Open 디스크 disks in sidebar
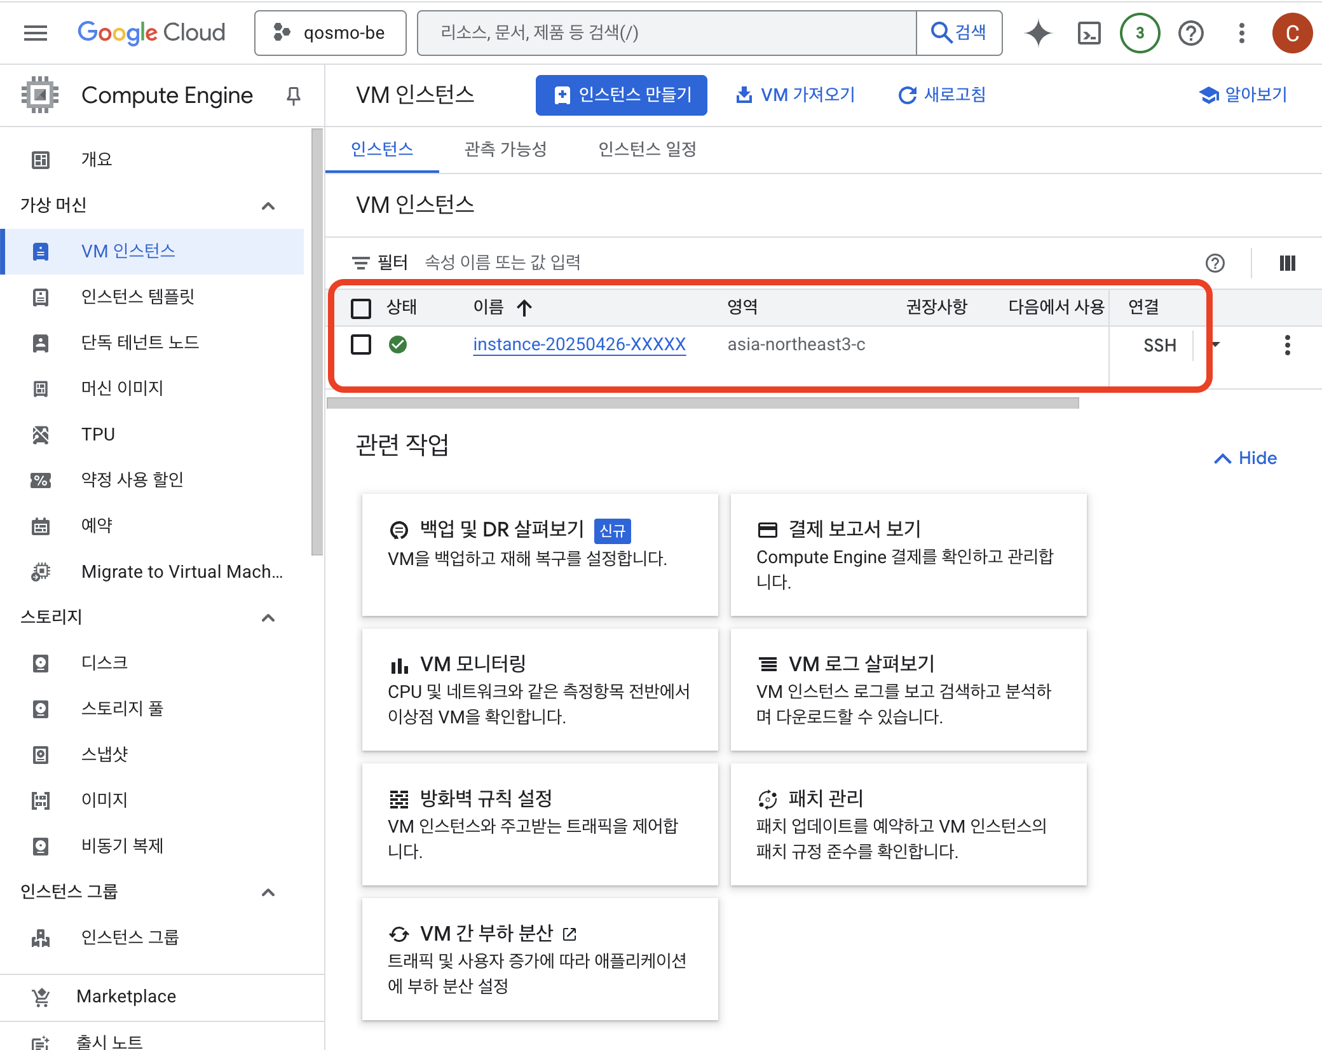The height and width of the screenshot is (1050, 1322). (x=152, y=663)
